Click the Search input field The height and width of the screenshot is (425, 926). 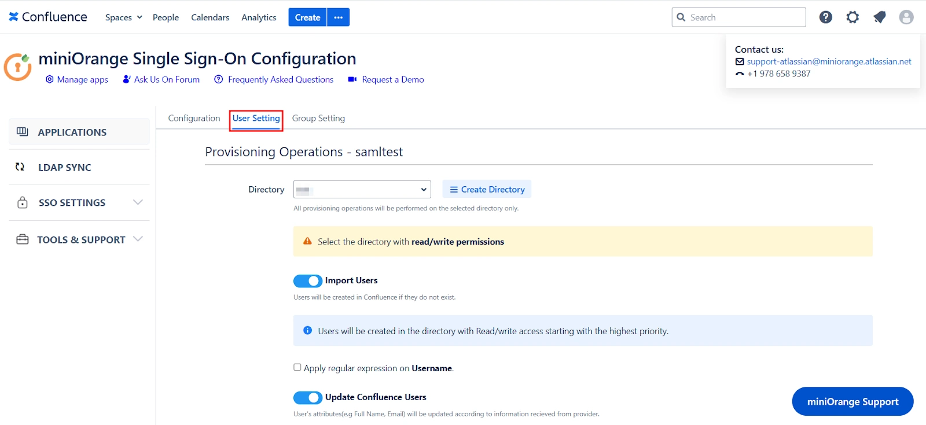[x=739, y=17]
